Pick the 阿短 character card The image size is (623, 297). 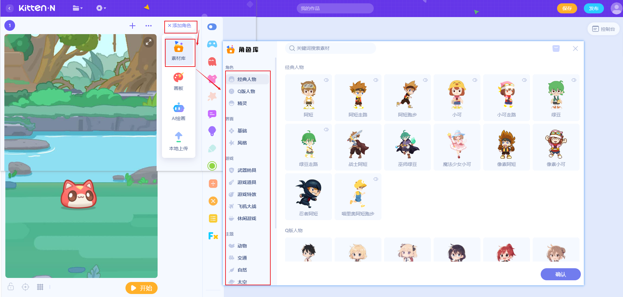(308, 98)
